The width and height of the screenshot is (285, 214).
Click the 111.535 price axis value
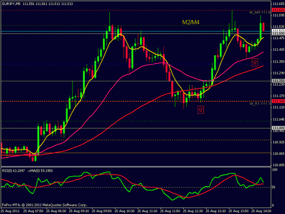279,26
